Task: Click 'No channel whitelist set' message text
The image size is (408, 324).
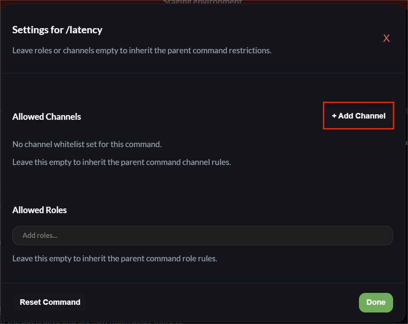Action: (87, 144)
